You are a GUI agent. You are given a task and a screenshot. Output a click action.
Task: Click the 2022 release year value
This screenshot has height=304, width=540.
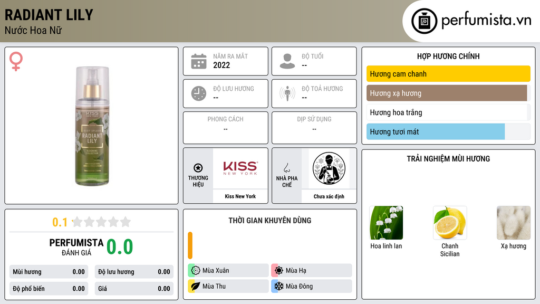coord(221,65)
